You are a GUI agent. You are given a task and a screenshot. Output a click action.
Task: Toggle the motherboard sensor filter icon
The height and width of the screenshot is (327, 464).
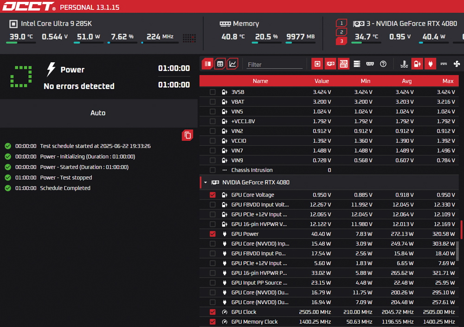click(x=343, y=64)
